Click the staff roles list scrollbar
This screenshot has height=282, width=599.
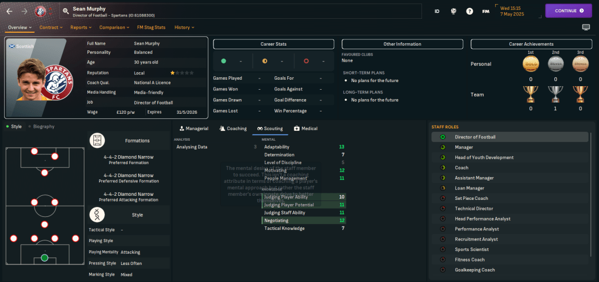591,176
